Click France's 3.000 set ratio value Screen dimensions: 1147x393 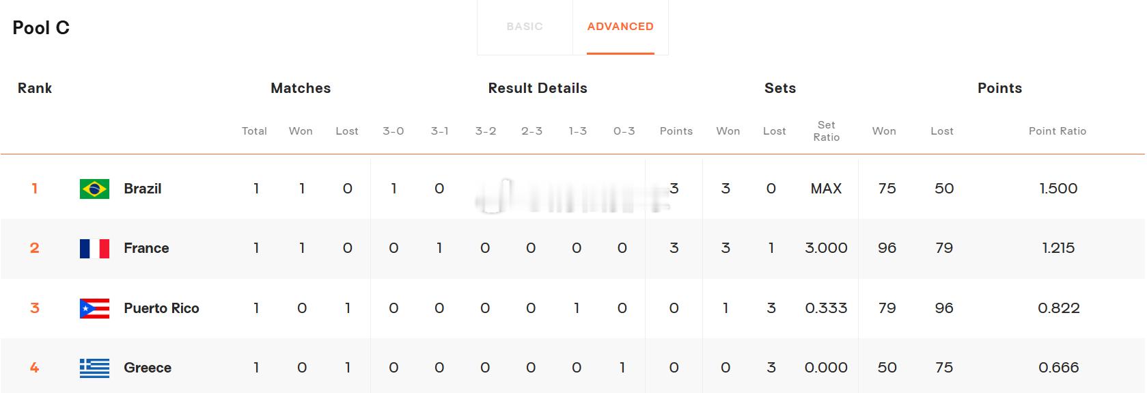(x=826, y=248)
